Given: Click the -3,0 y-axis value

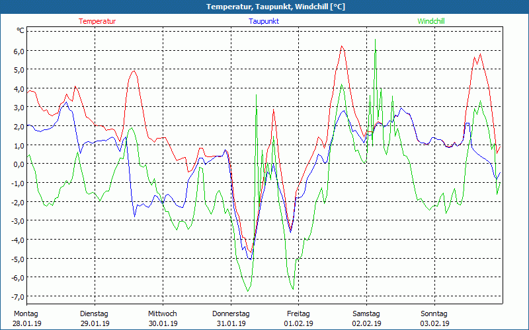Looking at the screenshot, I should tap(18, 221).
